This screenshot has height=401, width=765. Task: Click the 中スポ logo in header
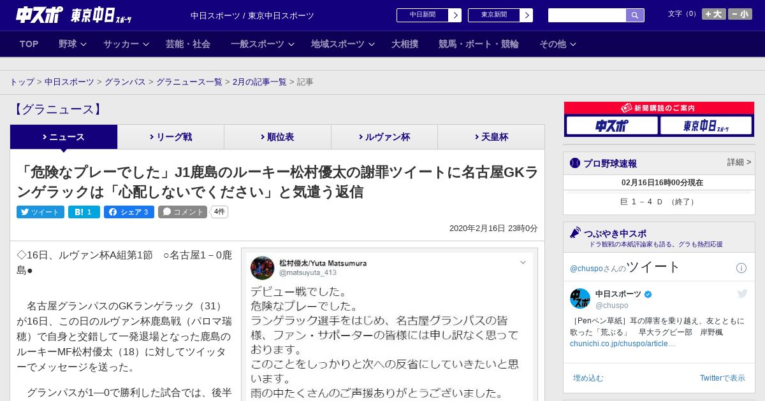tap(40, 15)
